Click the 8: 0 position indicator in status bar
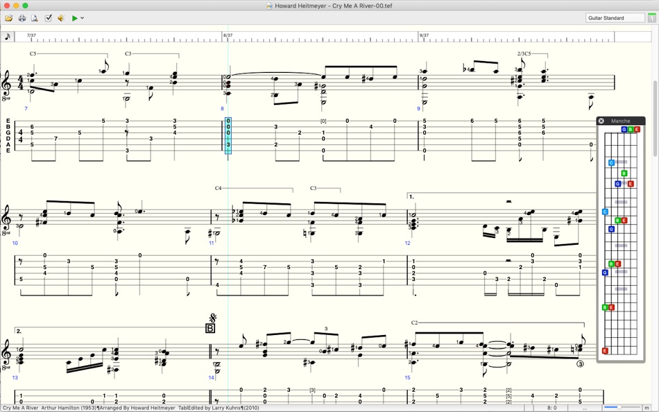The height and width of the screenshot is (412, 659). click(x=551, y=408)
